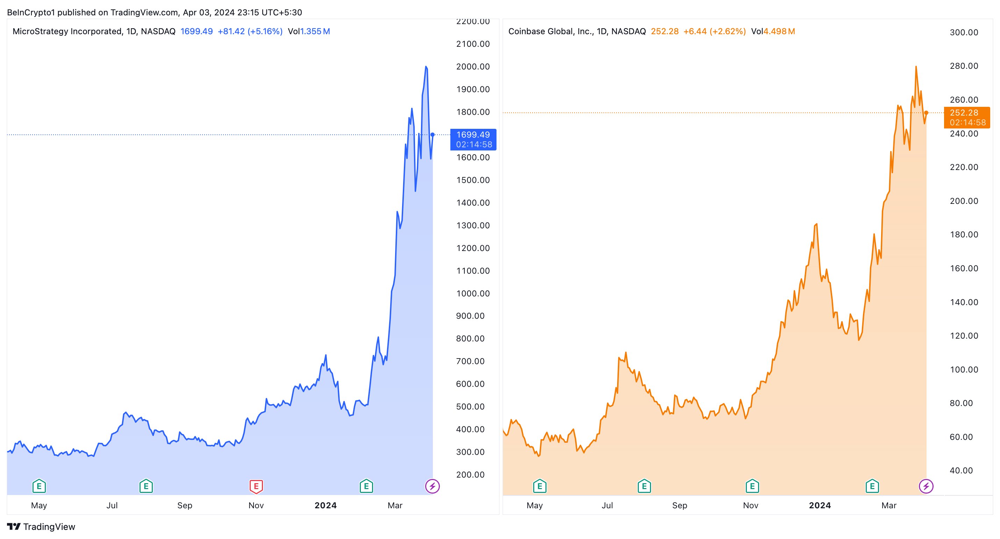Click the November earnings icon on Coinbase chart
Screen dimensions: 1000x539
tap(752, 486)
